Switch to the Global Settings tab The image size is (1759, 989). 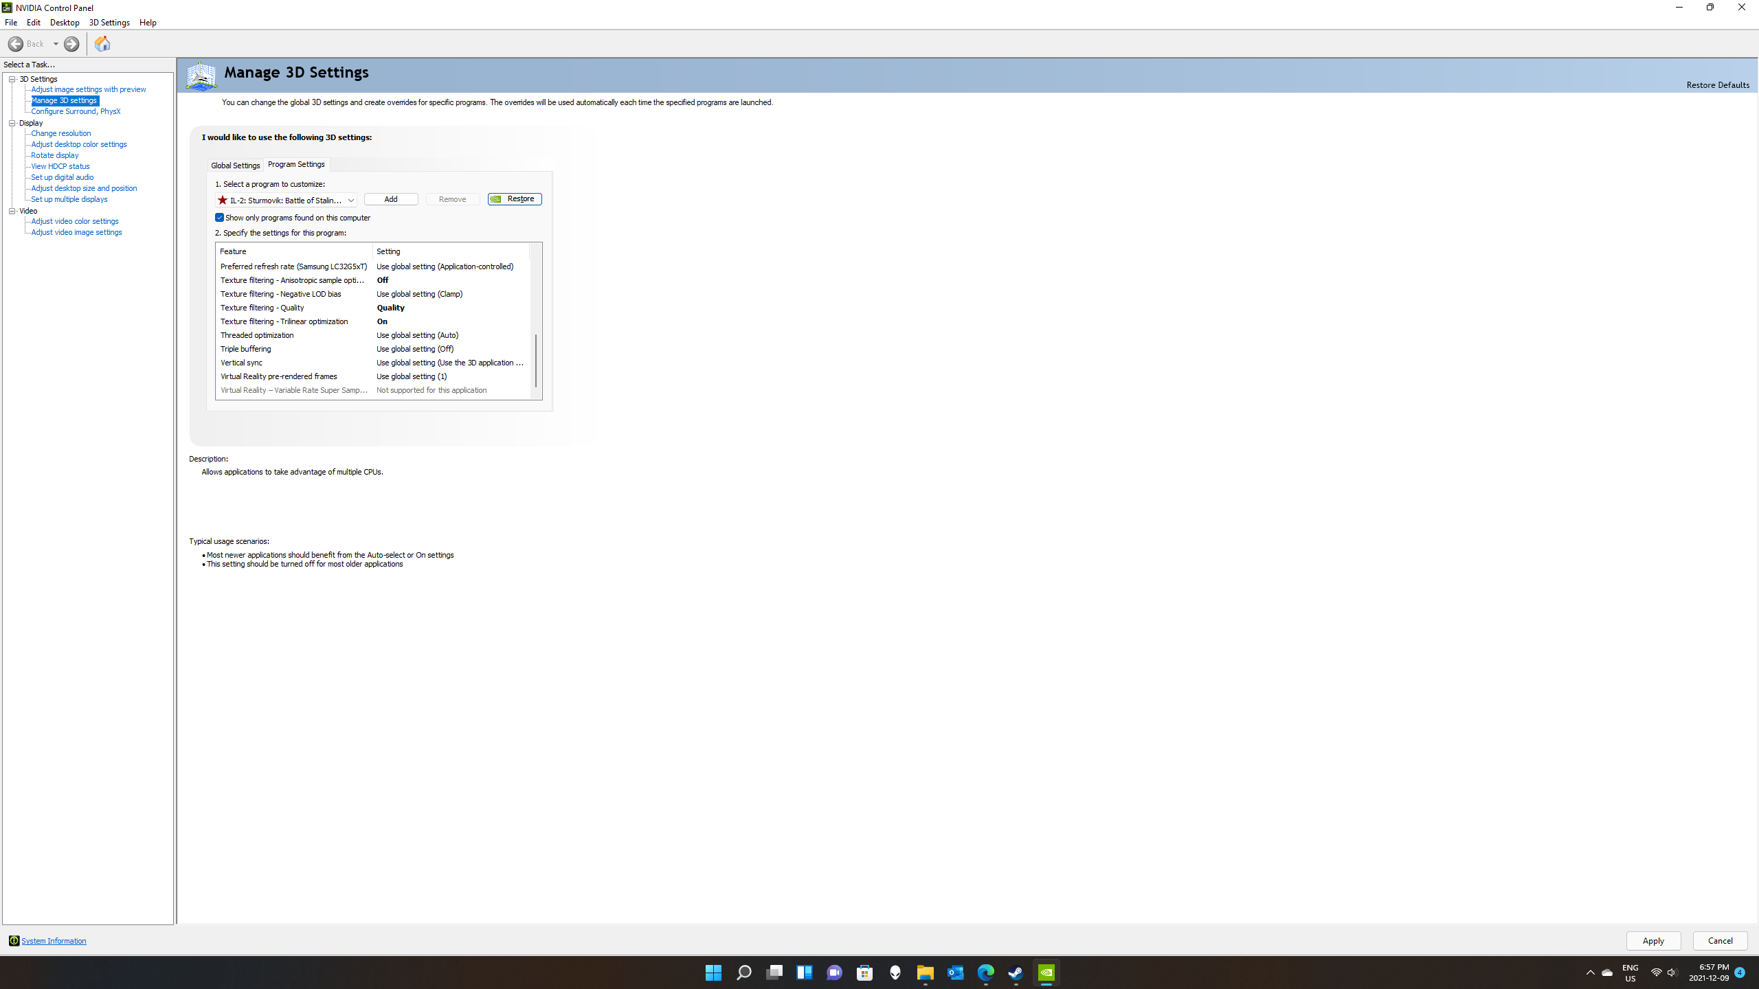235,166
